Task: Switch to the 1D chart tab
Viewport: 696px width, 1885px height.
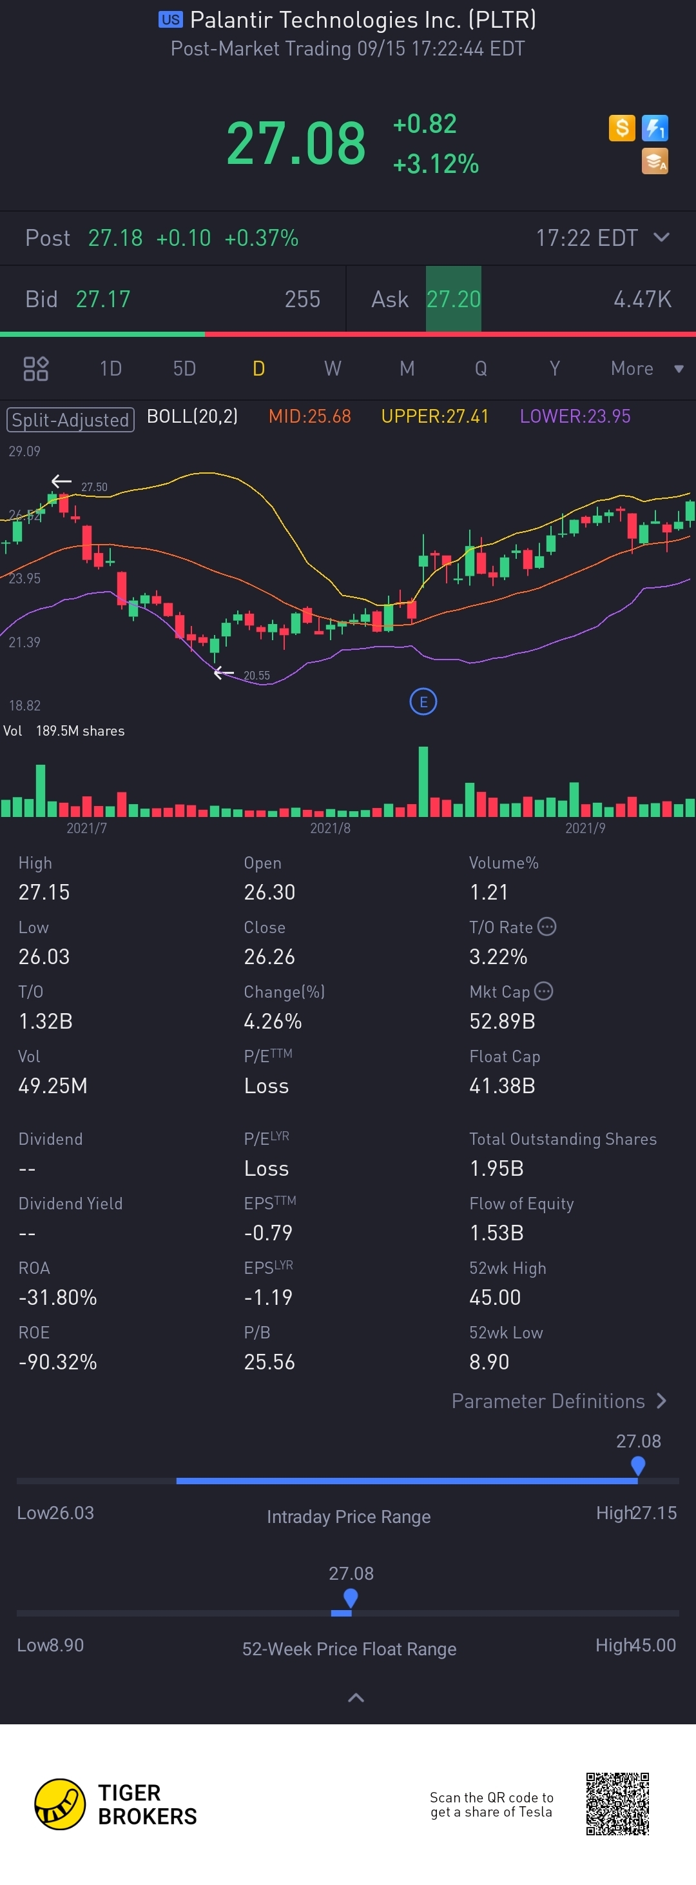Action: coord(110,368)
